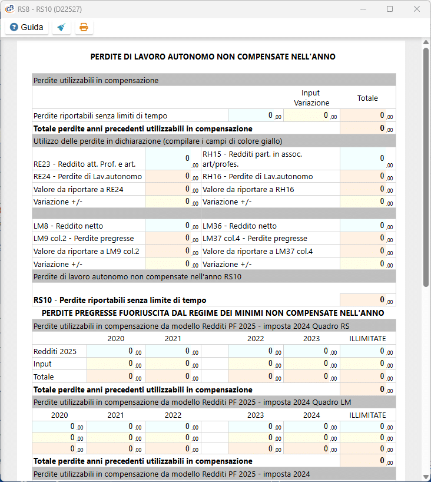Click yellow Variazione field under LM9 col.2
The height and width of the screenshot is (482, 431).
tap(173, 264)
